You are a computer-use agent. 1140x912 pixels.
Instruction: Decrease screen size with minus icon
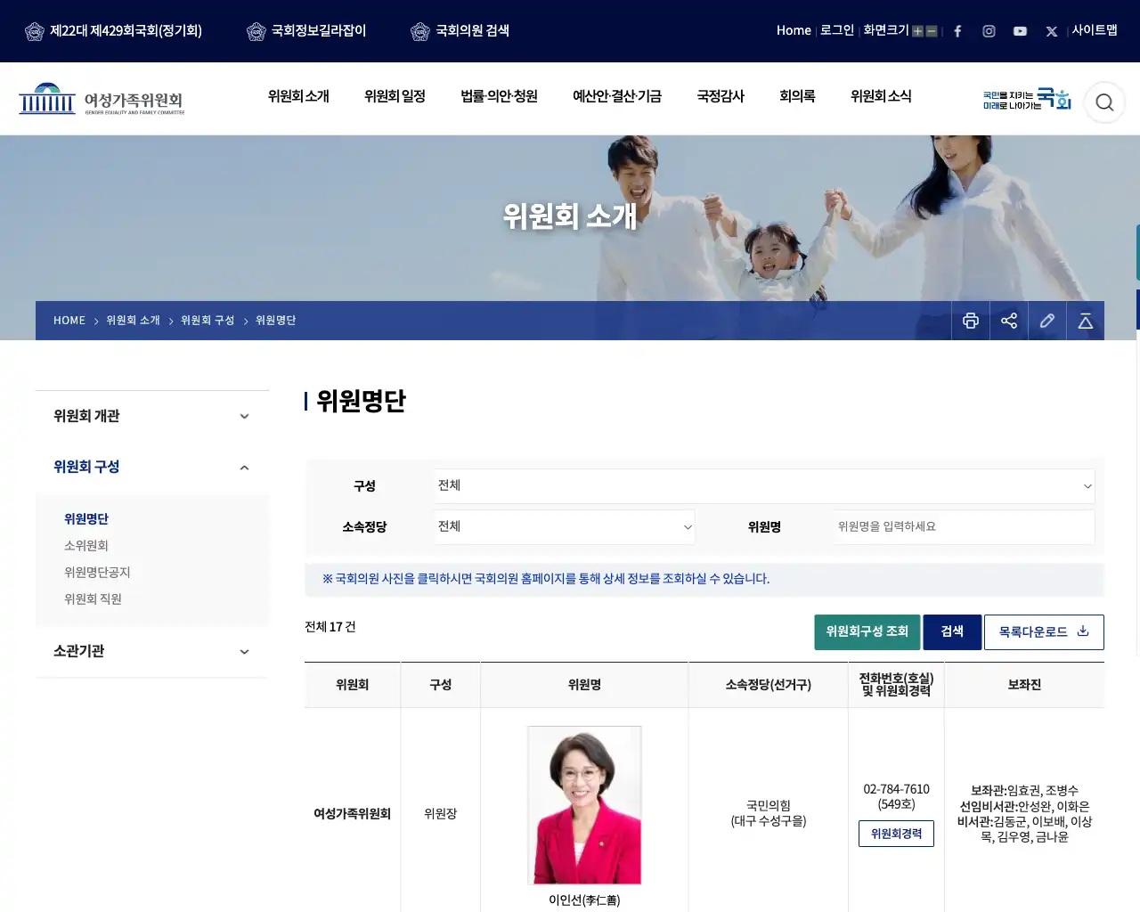coord(932,31)
